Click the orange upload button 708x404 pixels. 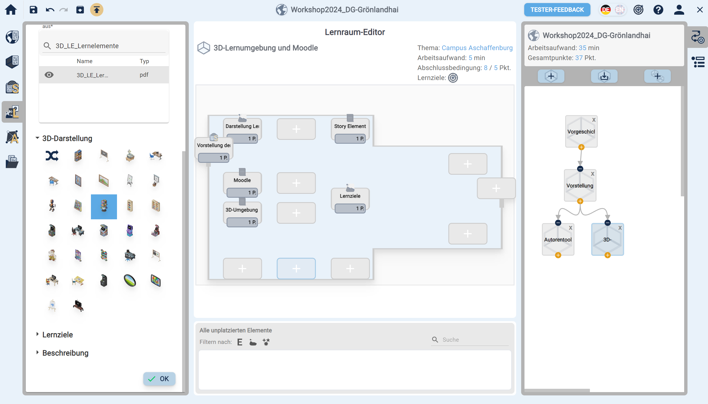(96, 10)
